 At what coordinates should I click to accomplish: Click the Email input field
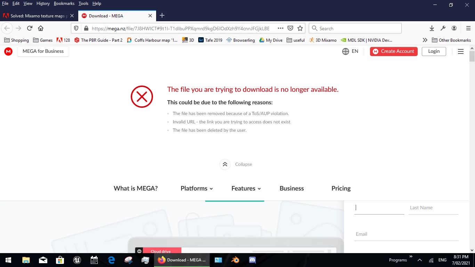click(406, 234)
